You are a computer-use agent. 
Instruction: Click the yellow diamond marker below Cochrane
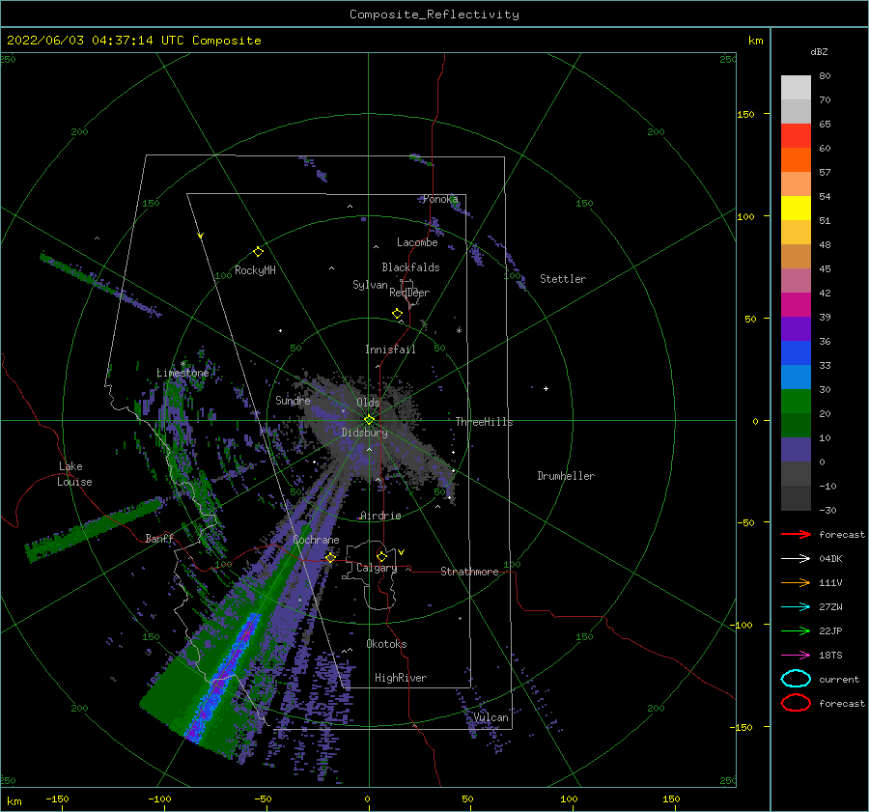(330, 557)
